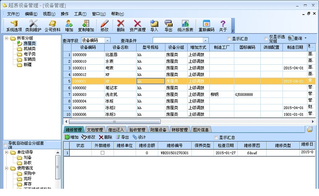Switch to the 借出还入 tab
This screenshot has width=319, height=196.
tap(116, 130)
